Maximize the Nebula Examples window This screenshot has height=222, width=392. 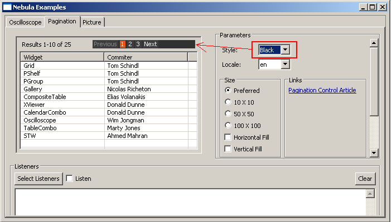pyautogui.click(x=372, y=7)
